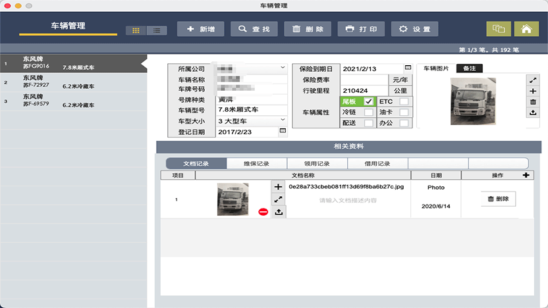
Task: Check the 油卡 checkbox
Action: click(x=404, y=112)
